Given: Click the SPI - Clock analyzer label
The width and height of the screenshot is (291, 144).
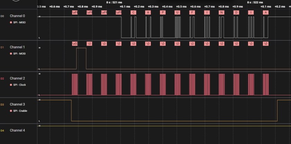Looking at the screenshot, I should pos(19,85).
